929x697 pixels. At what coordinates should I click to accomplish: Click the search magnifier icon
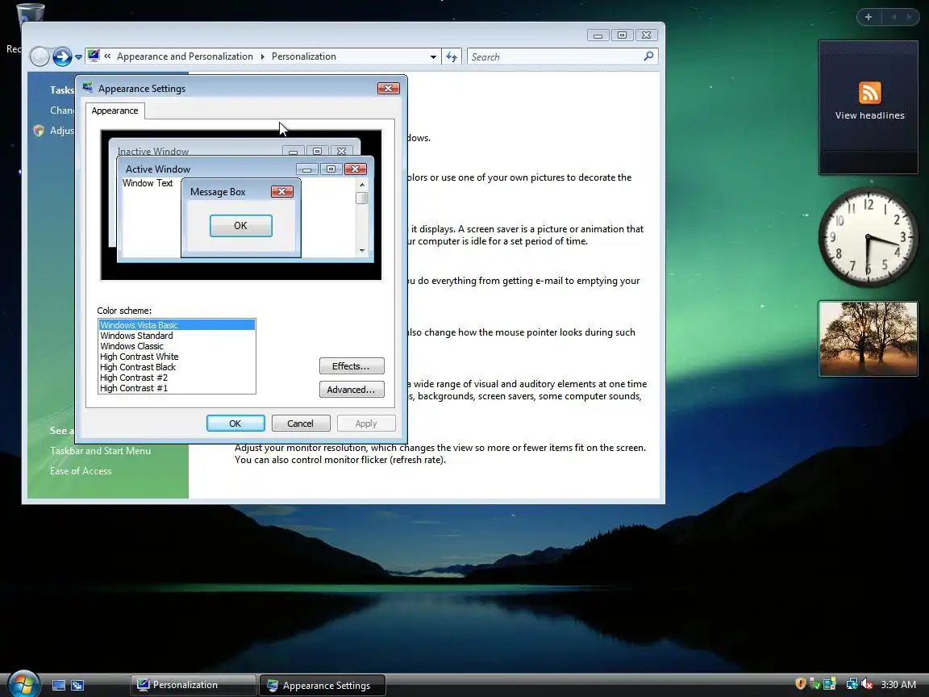[x=648, y=56]
